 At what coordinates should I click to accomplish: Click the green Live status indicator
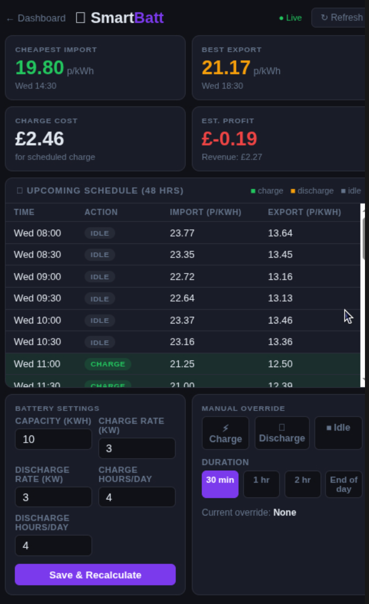click(291, 18)
